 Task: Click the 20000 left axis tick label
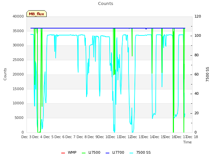coord(18,74)
